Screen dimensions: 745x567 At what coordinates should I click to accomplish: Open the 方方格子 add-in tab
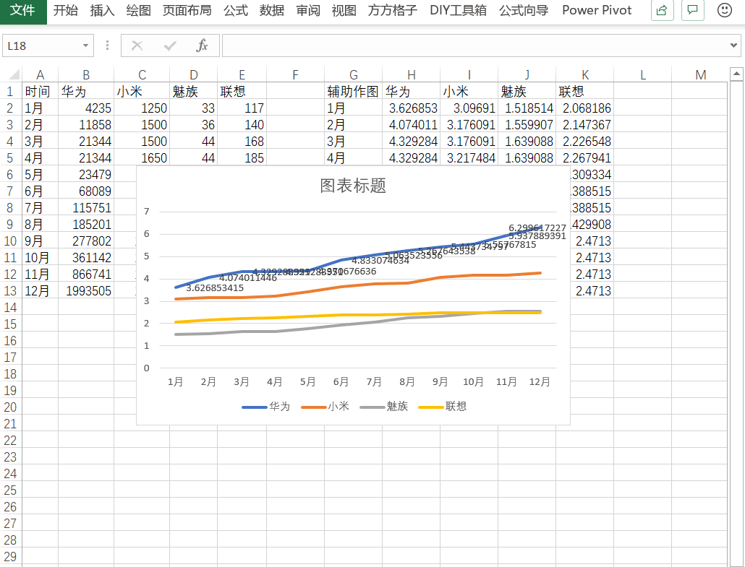coord(393,10)
